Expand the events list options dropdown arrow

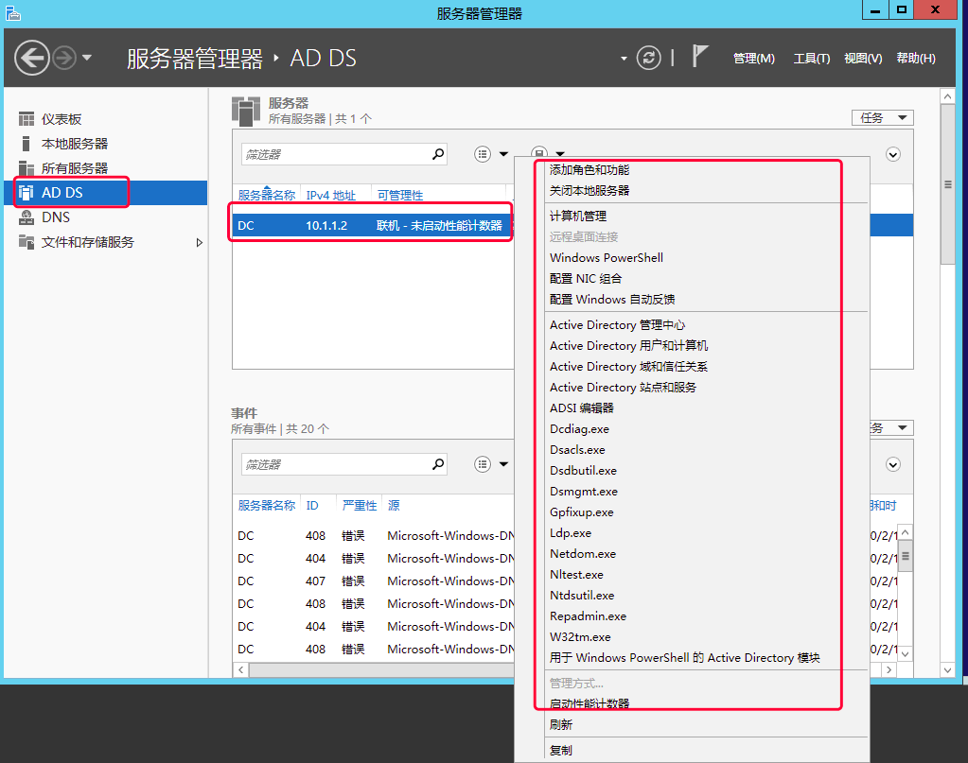click(x=503, y=464)
